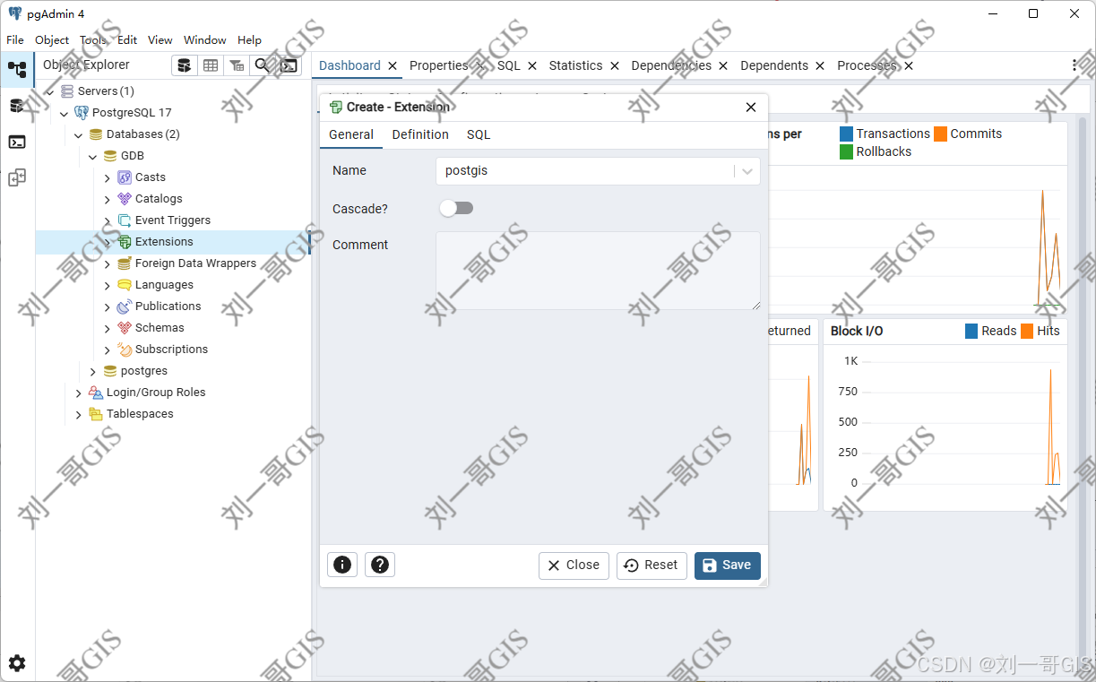Close the Dashboard tab
The width and height of the screenshot is (1096, 682).
[393, 65]
